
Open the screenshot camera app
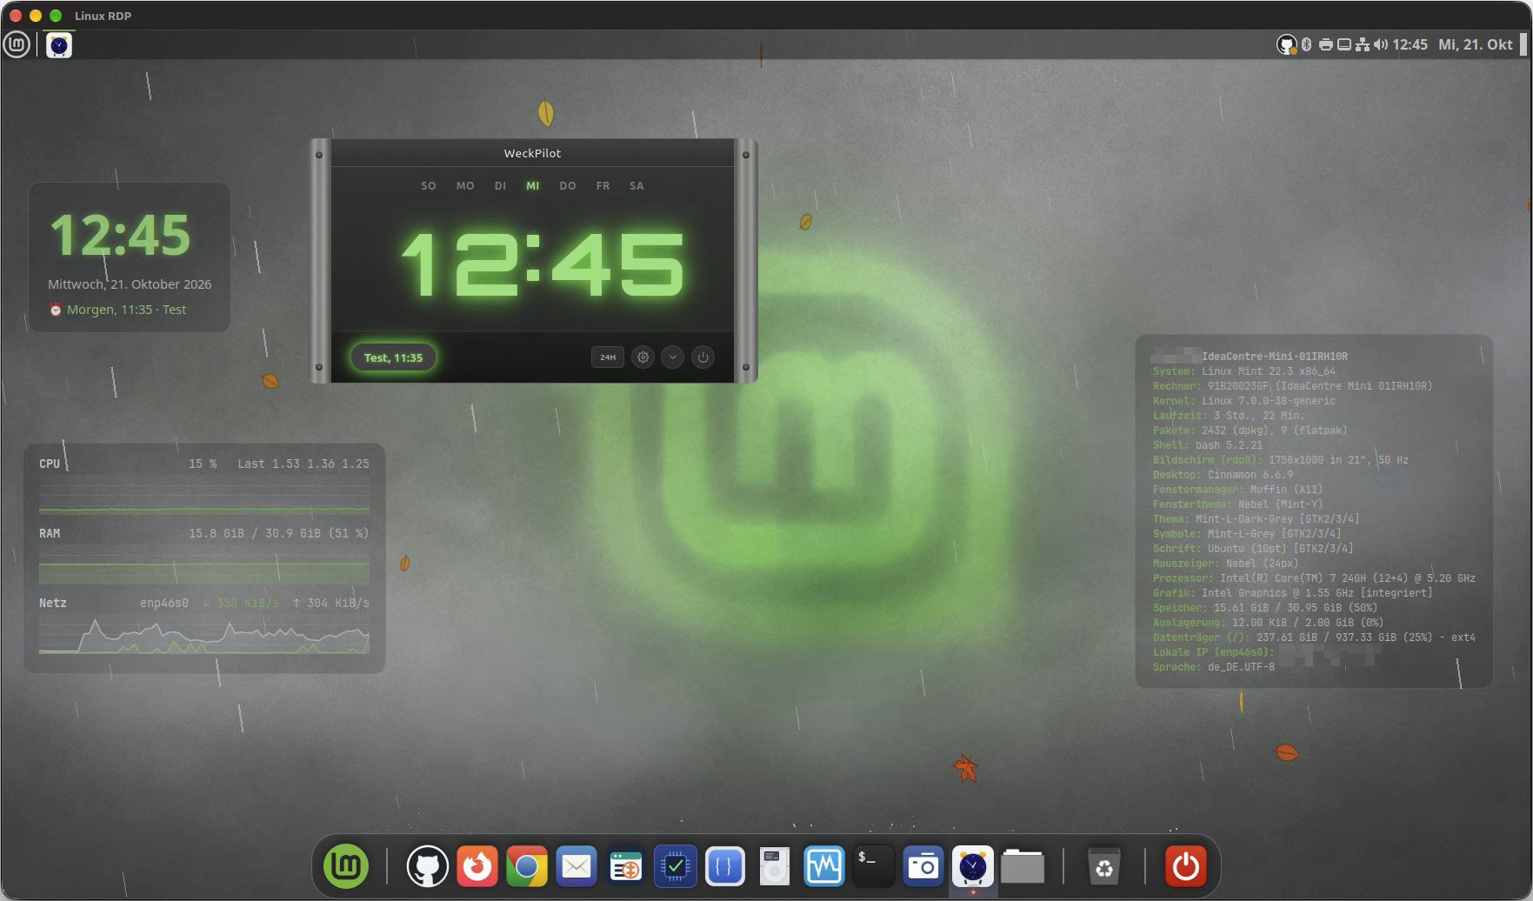pyautogui.click(x=923, y=867)
